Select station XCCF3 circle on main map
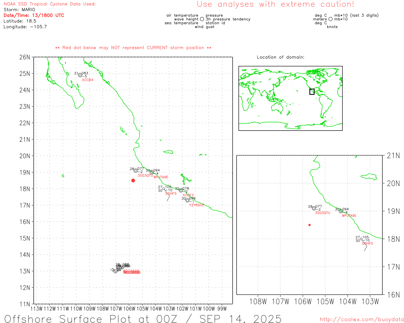404x323 pixels. tap(181, 190)
